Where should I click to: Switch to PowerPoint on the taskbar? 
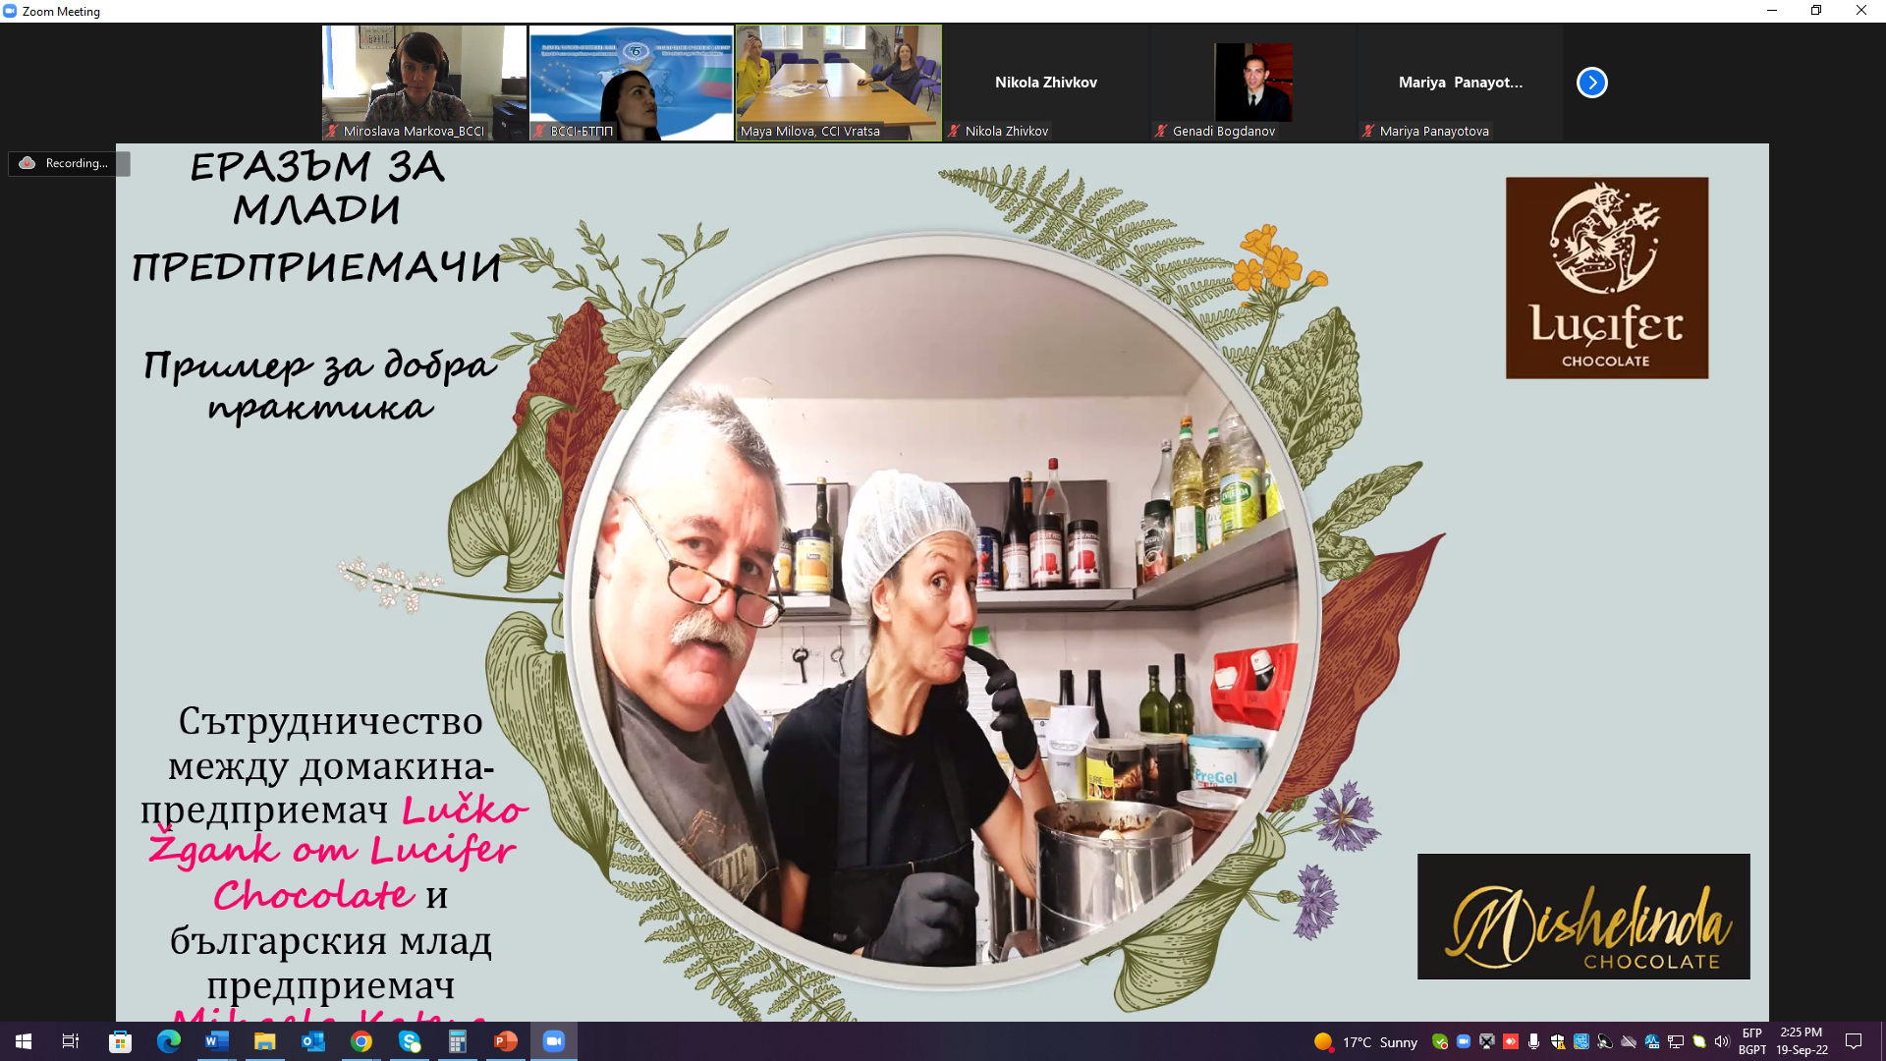[506, 1041]
